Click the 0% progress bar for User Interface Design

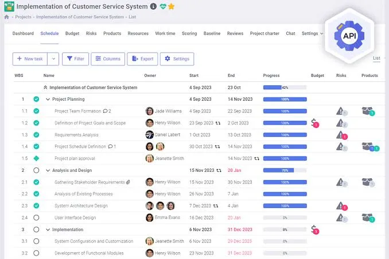point(285,218)
